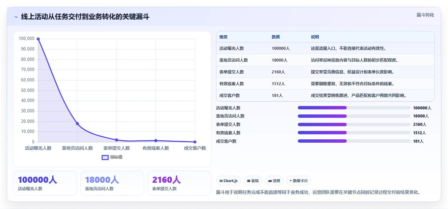The image size is (448, 209).
Task: Click the description 这是流量入口，不能直接代表活动有效性
Action: (348, 48)
